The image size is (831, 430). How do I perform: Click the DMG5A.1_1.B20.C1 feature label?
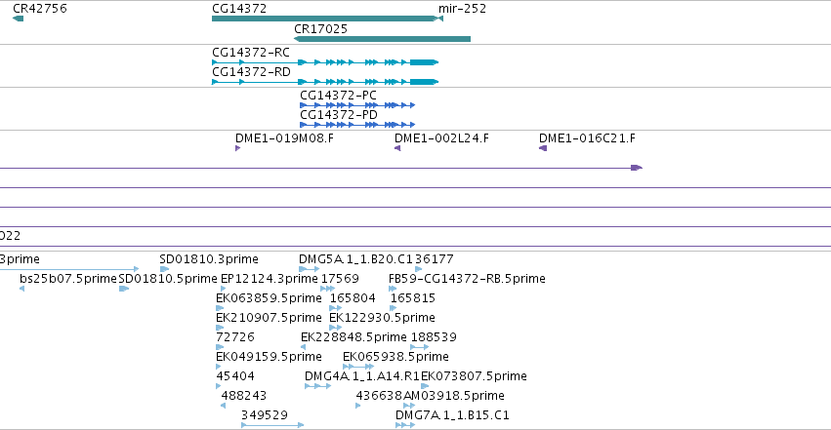(x=355, y=259)
